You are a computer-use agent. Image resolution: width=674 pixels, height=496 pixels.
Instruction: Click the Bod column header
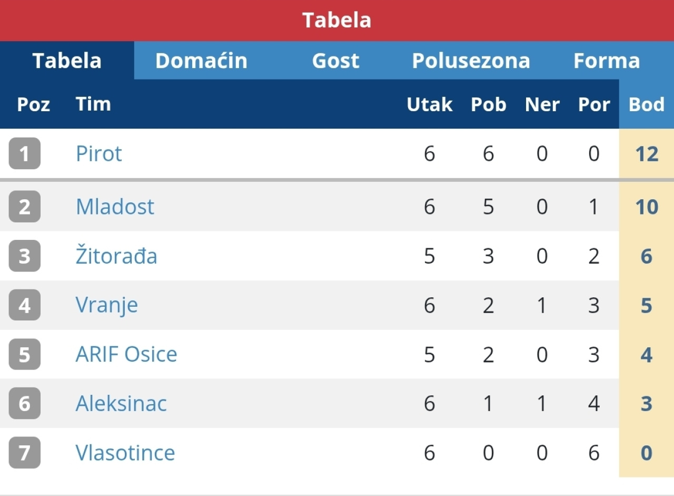point(647,104)
